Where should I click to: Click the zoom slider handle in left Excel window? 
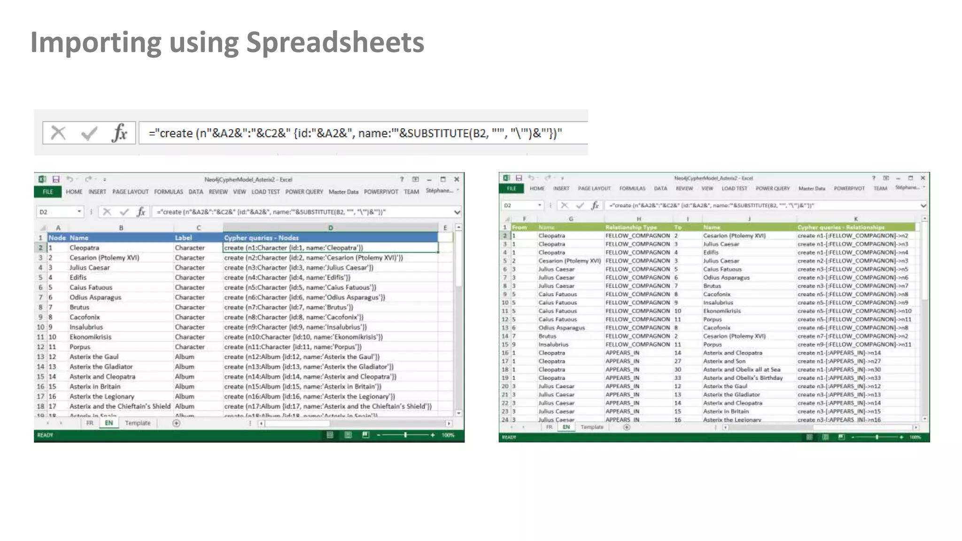(405, 435)
